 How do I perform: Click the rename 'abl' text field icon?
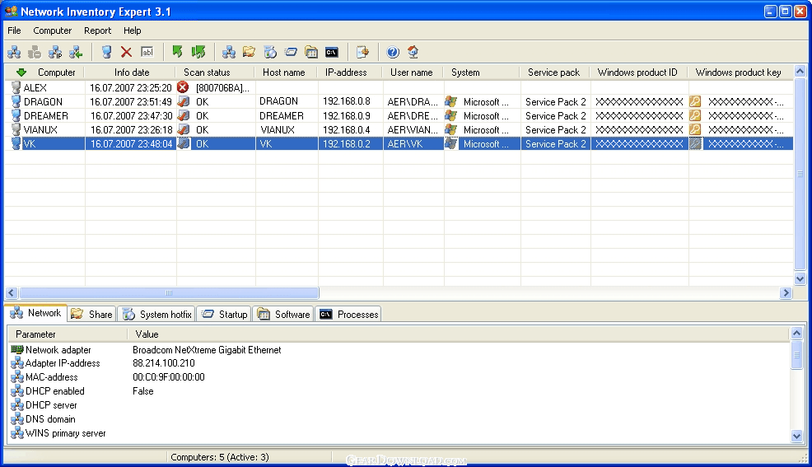coord(147,52)
